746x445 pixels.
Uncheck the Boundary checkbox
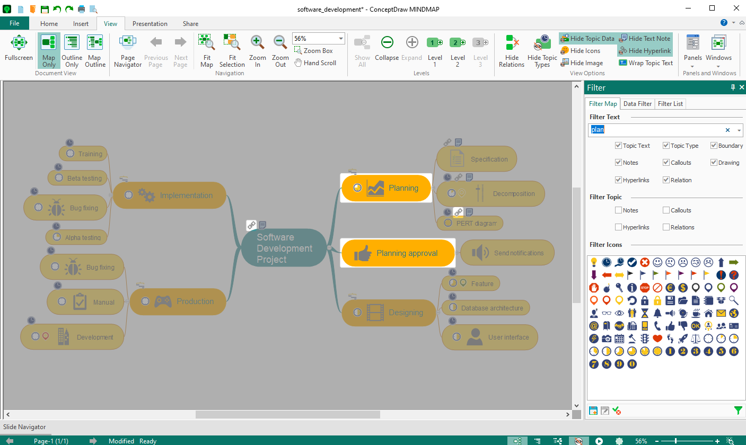coord(714,146)
